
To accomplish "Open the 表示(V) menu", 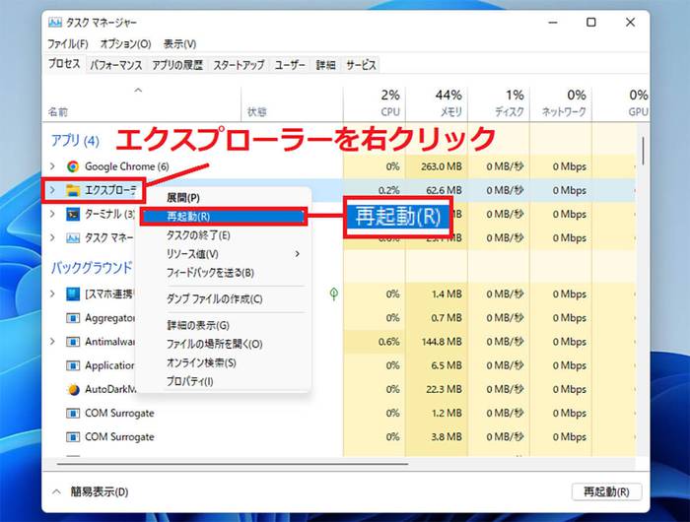I will (179, 44).
